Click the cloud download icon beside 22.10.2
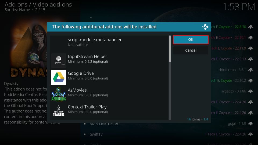 pyautogui.click(x=250, y=81)
